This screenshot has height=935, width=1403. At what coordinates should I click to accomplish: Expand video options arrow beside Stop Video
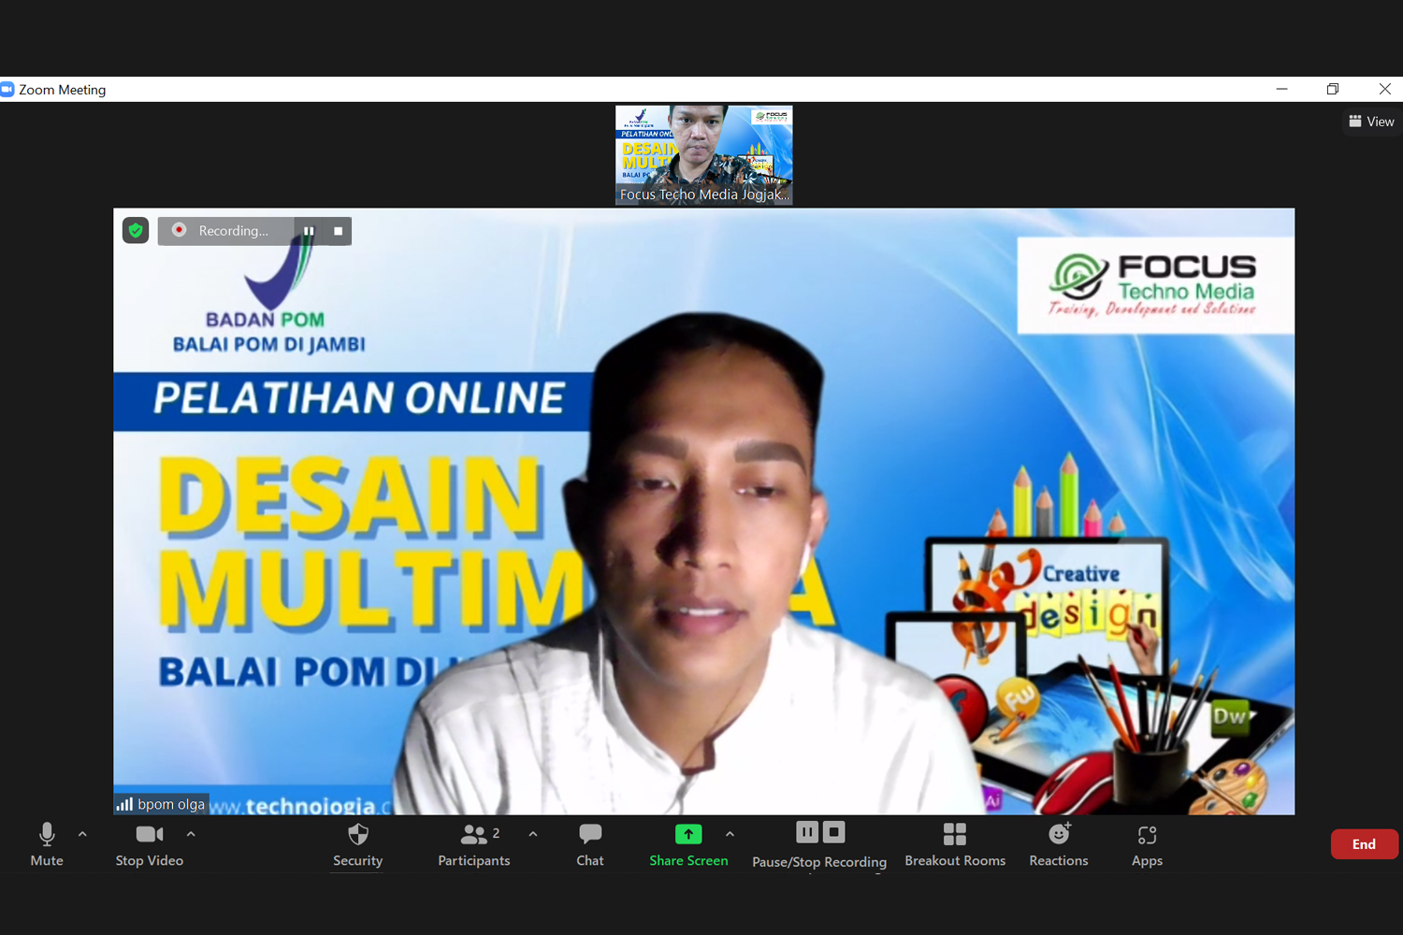pos(191,834)
